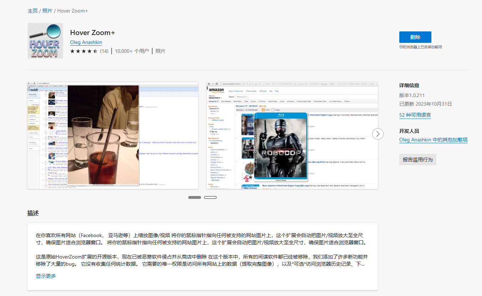Click the 描述 section heading
The image size is (482, 296).
(x=33, y=213)
